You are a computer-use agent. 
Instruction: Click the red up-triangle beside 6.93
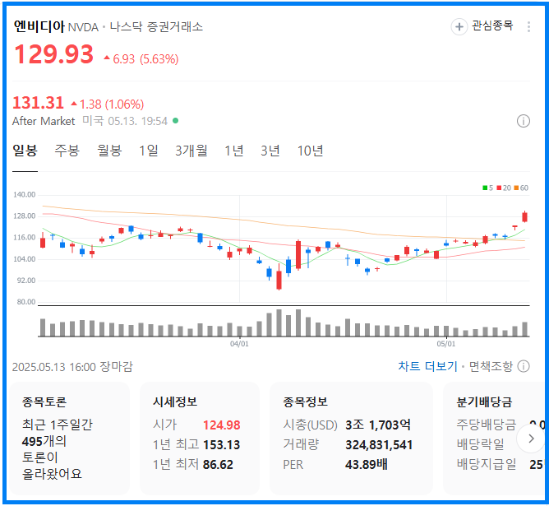[107, 58]
